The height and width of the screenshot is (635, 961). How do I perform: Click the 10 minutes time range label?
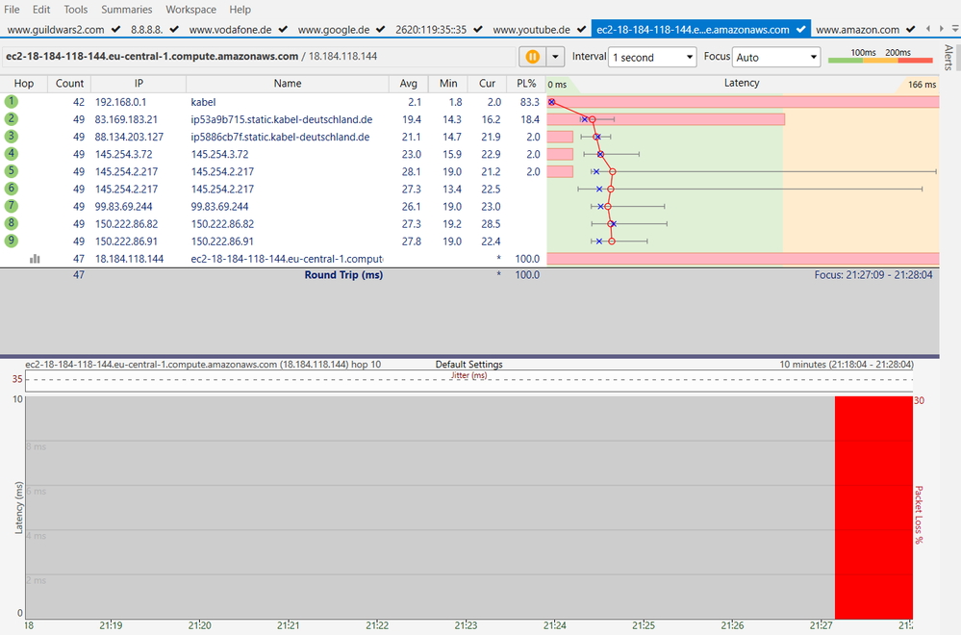pyautogui.click(x=847, y=364)
